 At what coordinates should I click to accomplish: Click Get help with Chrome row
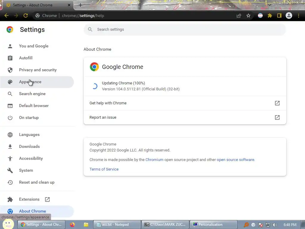point(185,103)
